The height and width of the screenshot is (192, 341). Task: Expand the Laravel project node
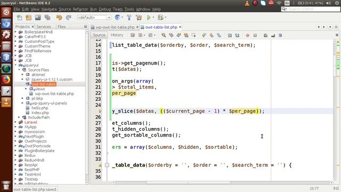pos(15,122)
